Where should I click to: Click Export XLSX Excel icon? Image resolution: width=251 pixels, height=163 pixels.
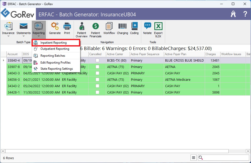point(158,26)
